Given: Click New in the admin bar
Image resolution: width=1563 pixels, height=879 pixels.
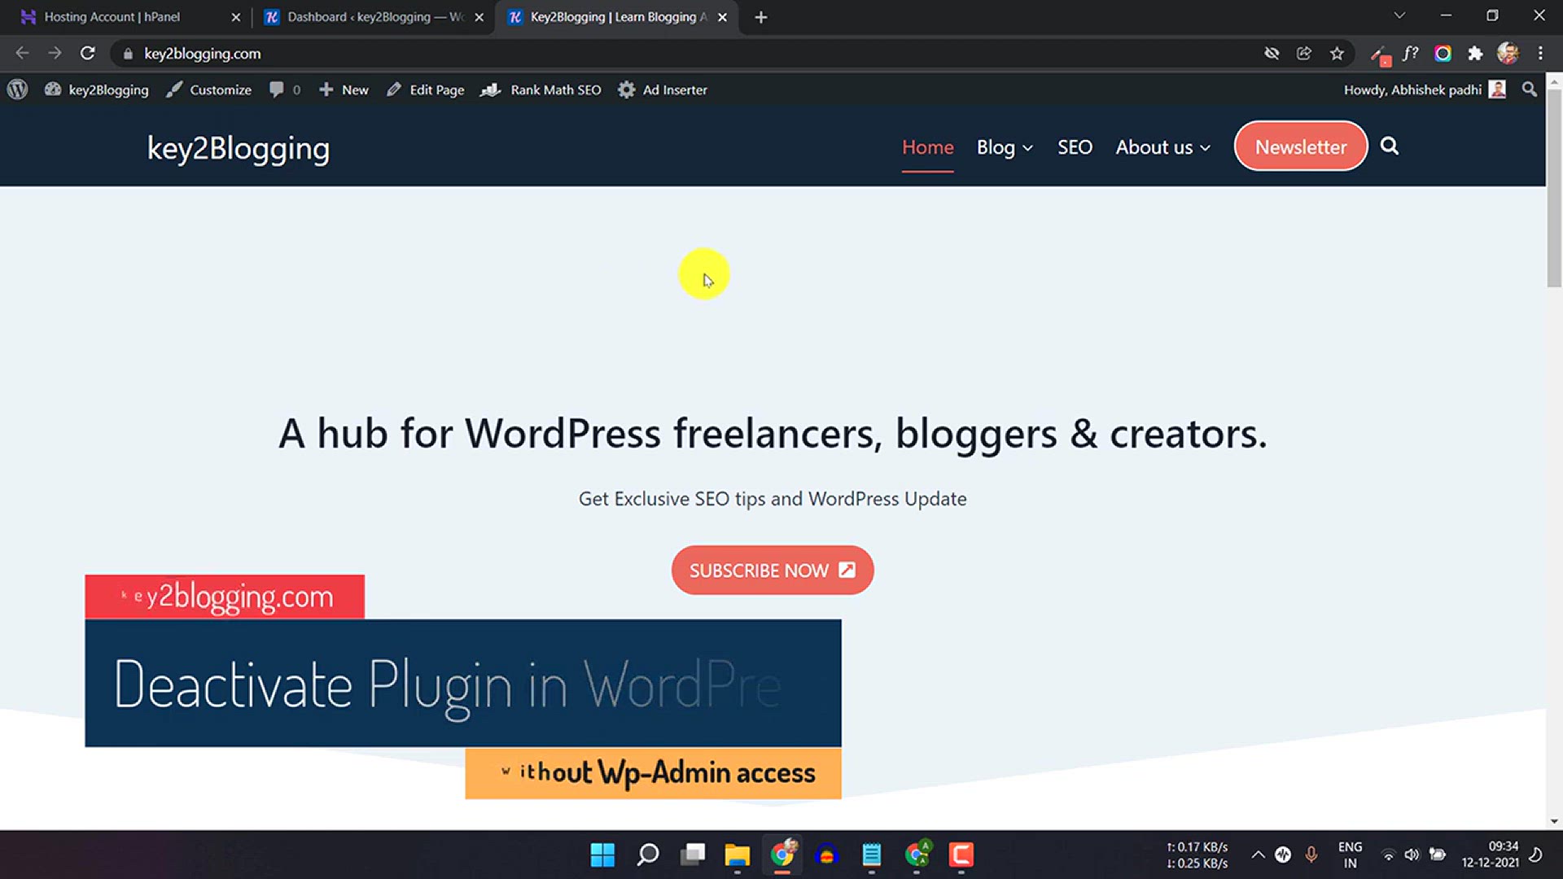Looking at the screenshot, I should tap(344, 90).
